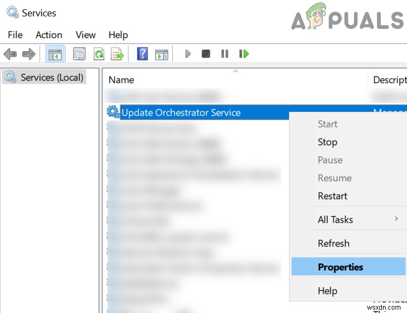Toggle Show/Hide Console Tree icon
The image size is (407, 313).
click(55, 54)
